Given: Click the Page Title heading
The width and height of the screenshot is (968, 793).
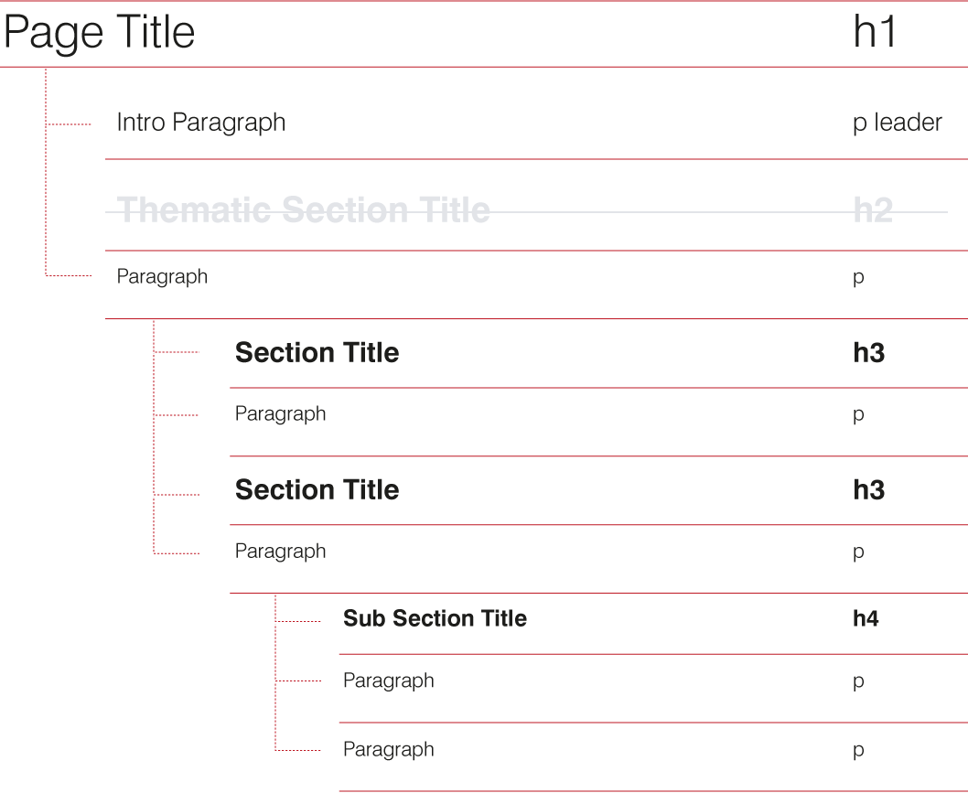Looking at the screenshot, I should [x=99, y=34].
